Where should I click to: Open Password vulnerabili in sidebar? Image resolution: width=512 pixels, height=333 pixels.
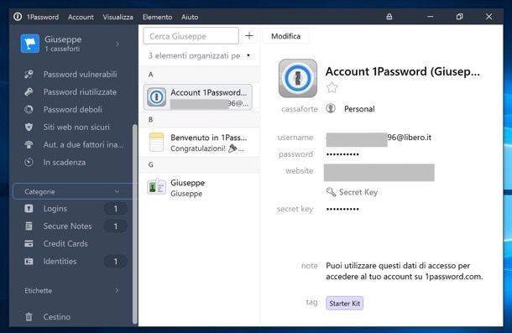pyautogui.click(x=80, y=75)
